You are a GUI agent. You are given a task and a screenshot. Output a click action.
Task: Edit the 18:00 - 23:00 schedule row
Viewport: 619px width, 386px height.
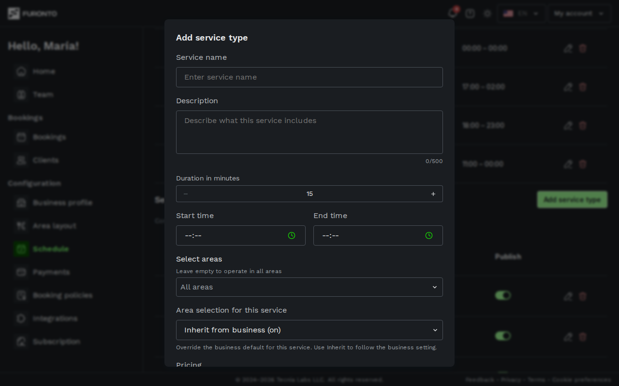568,125
